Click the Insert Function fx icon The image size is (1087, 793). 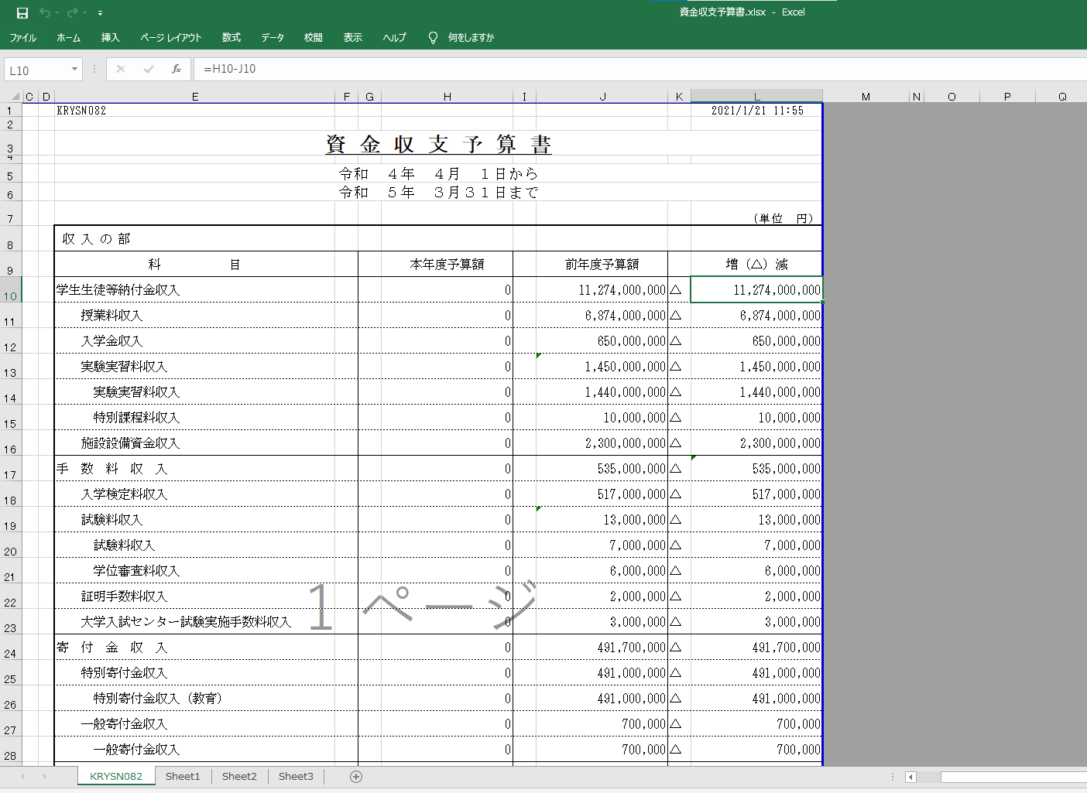click(x=177, y=69)
